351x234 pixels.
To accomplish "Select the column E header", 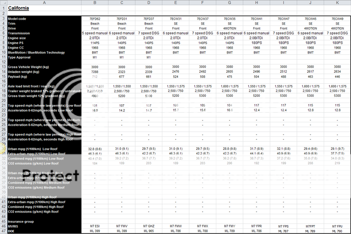I will 175,3.
